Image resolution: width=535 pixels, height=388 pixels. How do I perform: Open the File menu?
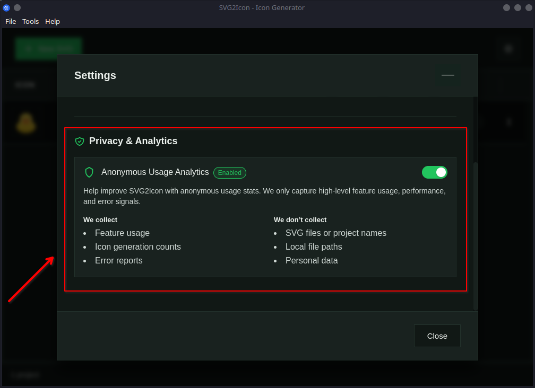11,21
